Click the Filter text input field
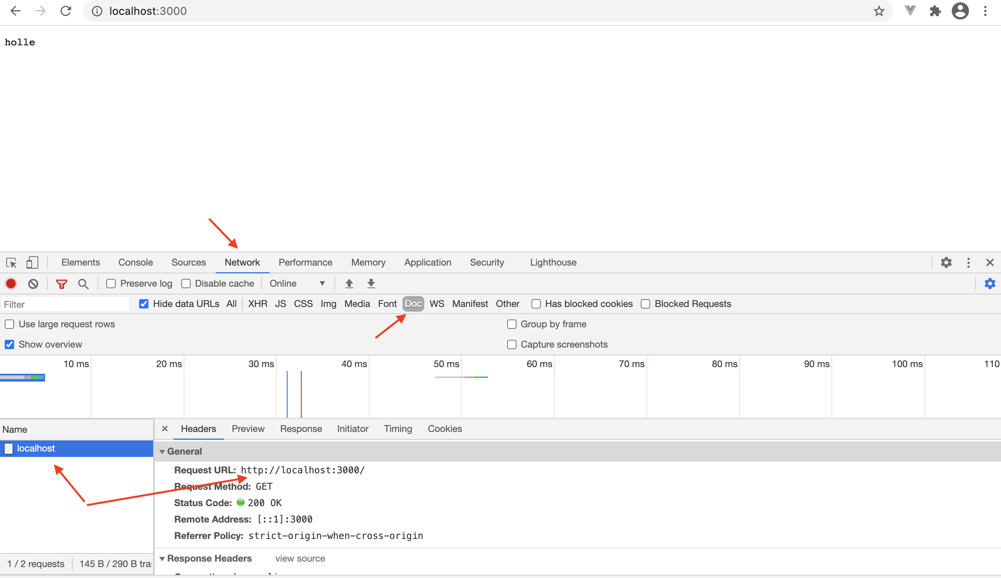This screenshot has width=1001, height=578. (66, 305)
